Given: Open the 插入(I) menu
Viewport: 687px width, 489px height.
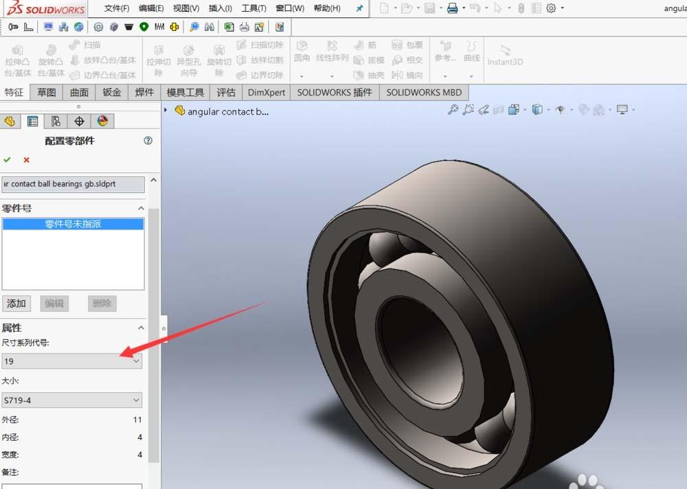Looking at the screenshot, I should (219, 9).
